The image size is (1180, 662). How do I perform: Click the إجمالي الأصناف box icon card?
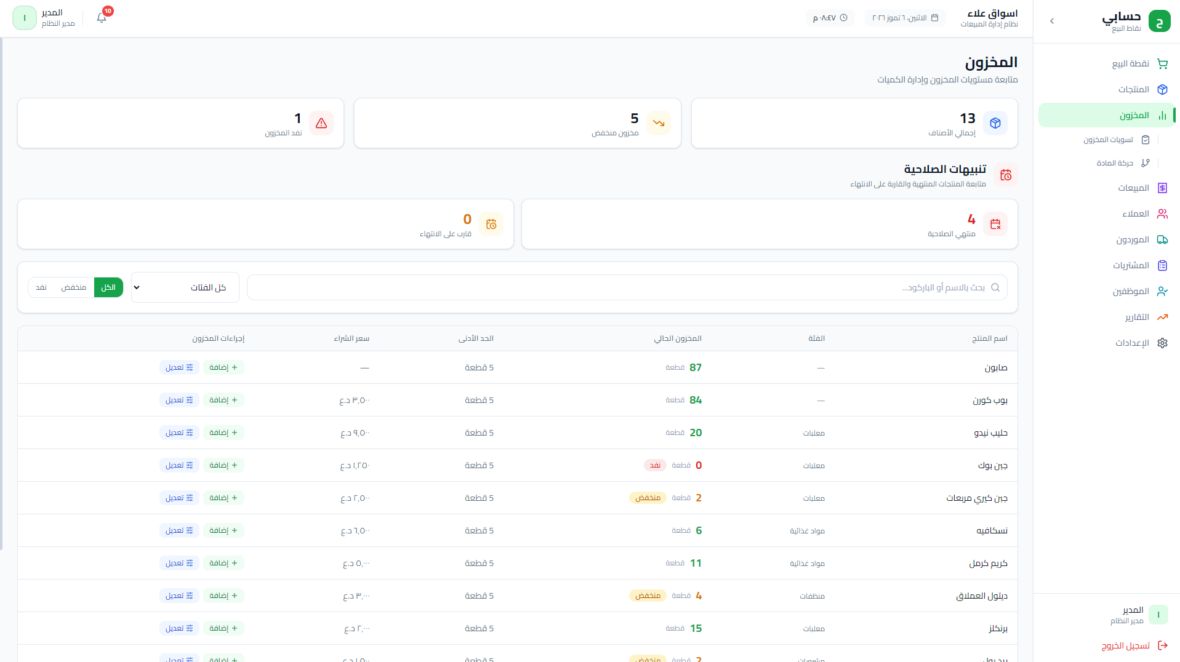coord(995,123)
